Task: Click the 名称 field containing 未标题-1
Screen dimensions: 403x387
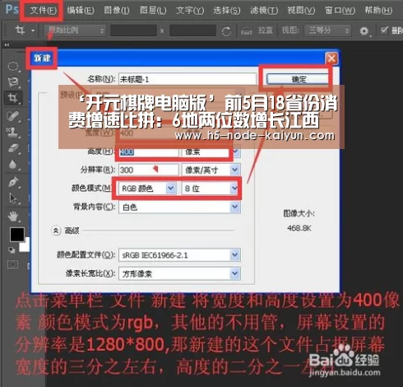Action: pyautogui.click(x=188, y=80)
